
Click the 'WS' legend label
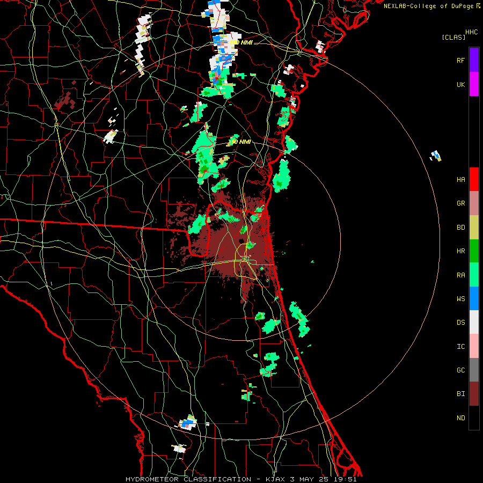(x=460, y=299)
